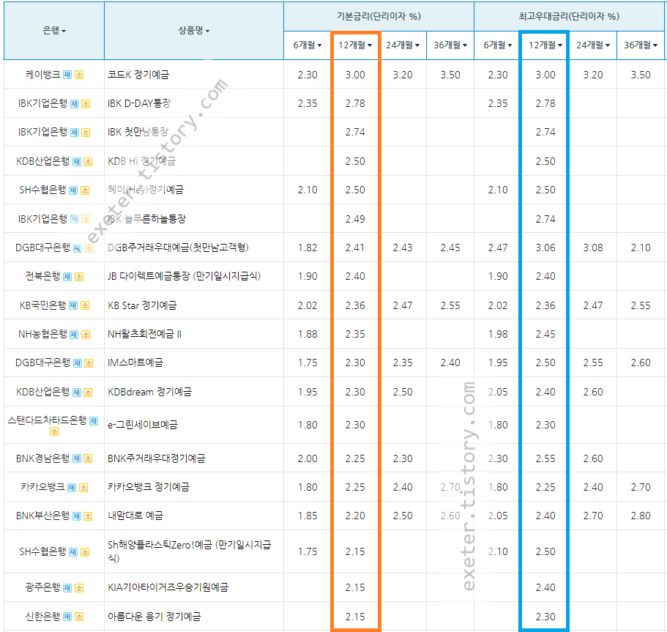Viewport: 667px width, 632px height.
Task: Click the 소 badge under 스탠다드차타드은행
Action: pos(54,431)
